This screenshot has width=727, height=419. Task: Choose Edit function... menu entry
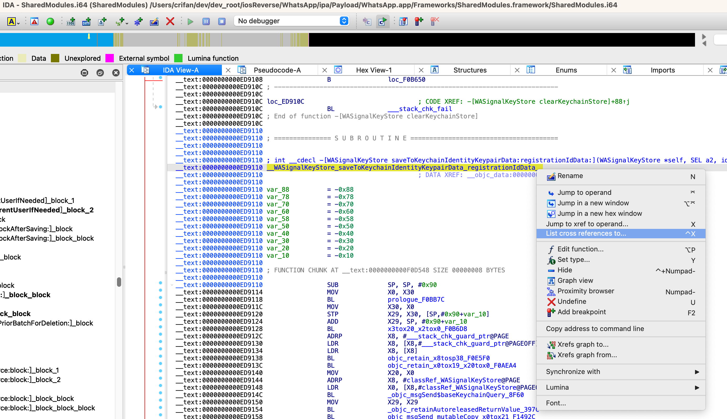point(621,249)
